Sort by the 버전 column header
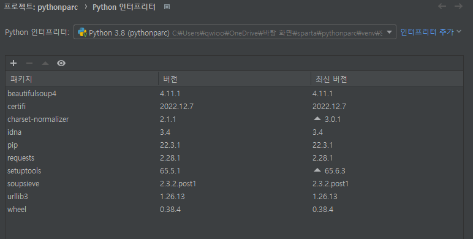This screenshot has width=473, height=239. (x=235, y=79)
